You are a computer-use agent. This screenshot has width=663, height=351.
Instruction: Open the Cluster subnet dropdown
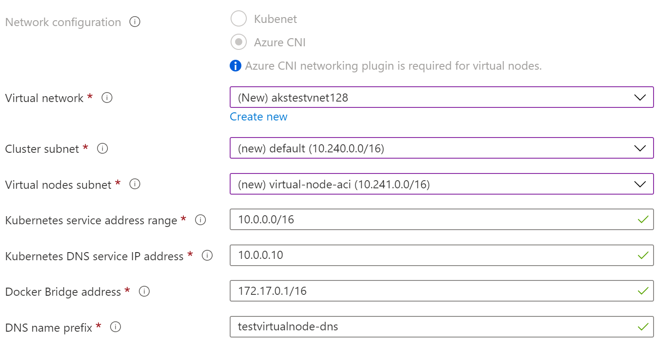[x=441, y=148]
